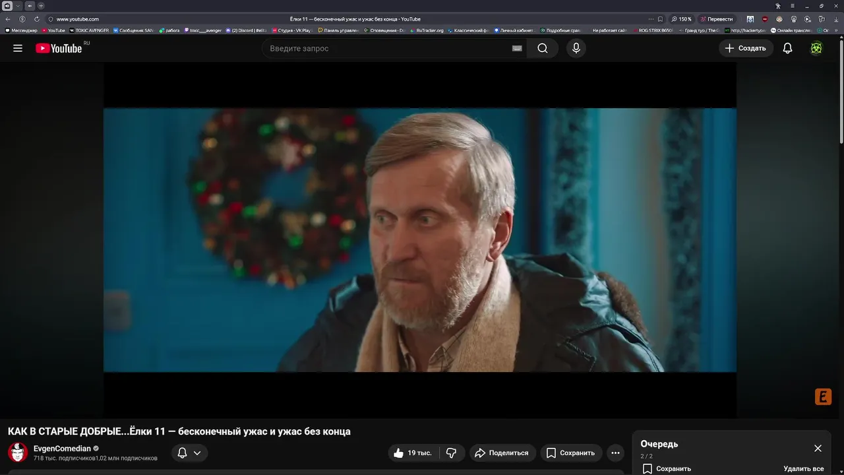This screenshot has height=475, width=844.
Task: Open the 'RuTracker.org' bookmark
Action: (x=427, y=30)
